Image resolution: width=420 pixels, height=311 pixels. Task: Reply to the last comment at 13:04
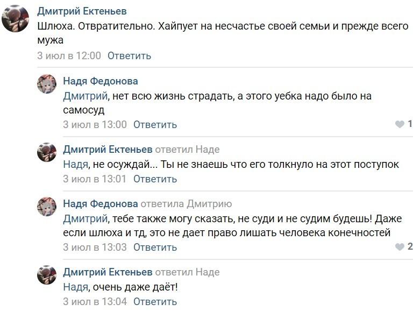[x=155, y=301]
